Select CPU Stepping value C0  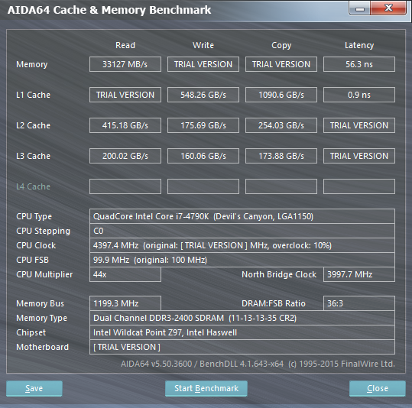coord(242,231)
